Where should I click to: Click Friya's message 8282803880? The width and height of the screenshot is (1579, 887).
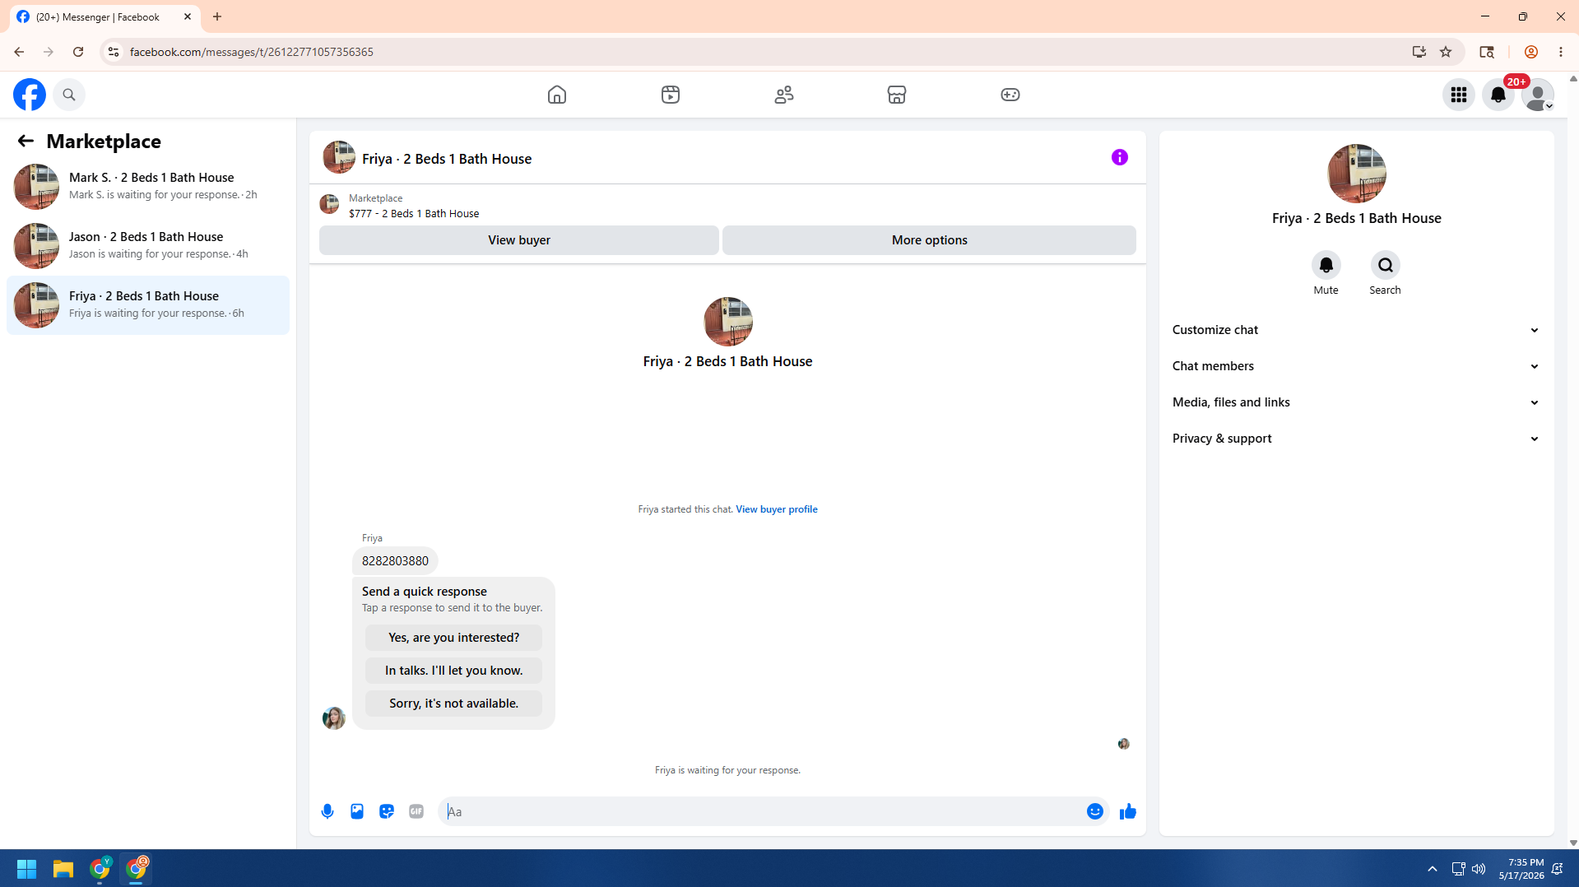coord(395,561)
